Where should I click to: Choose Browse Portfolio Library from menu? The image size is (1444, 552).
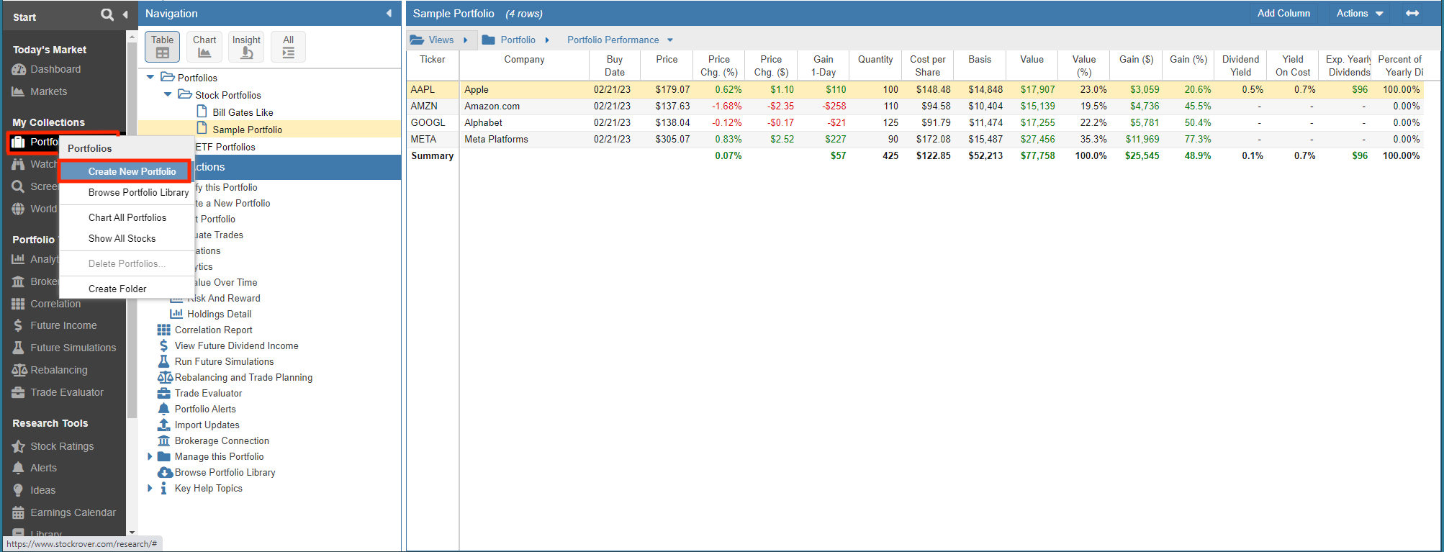tap(138, 192)
